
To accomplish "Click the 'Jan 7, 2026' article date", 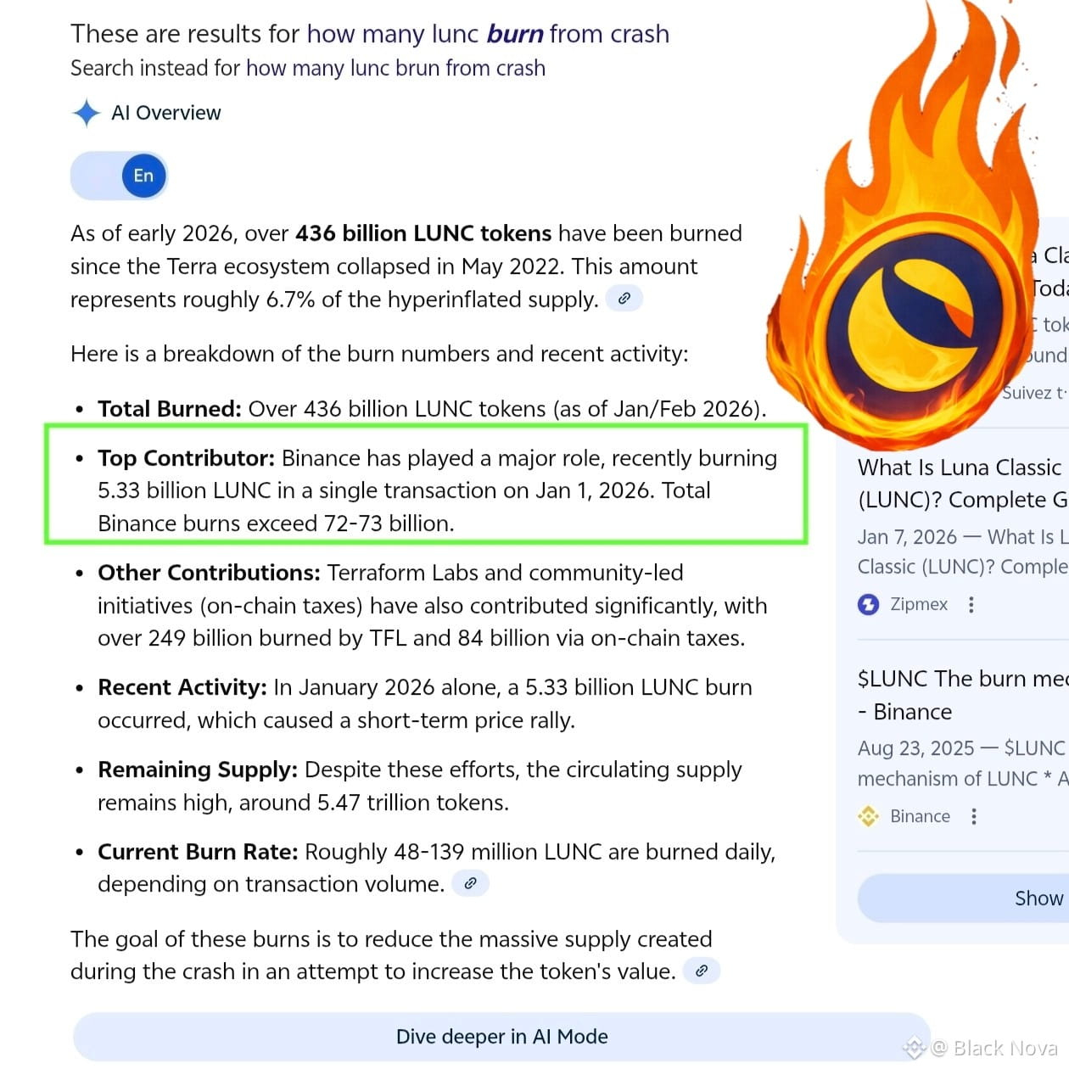I will point(907,537).
